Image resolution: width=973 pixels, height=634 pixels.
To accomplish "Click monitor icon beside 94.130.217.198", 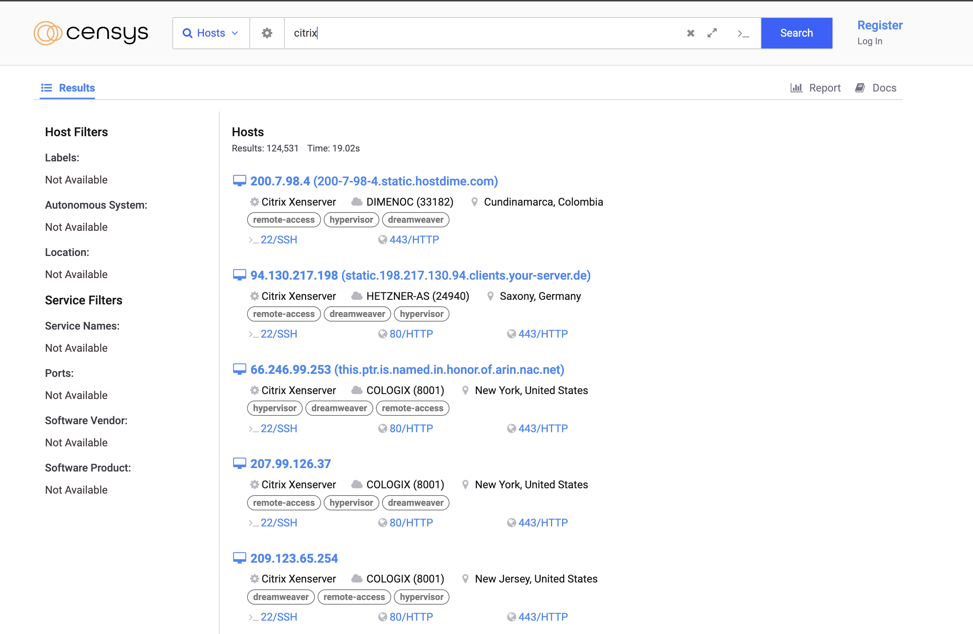I will click(x=239, y=275).
